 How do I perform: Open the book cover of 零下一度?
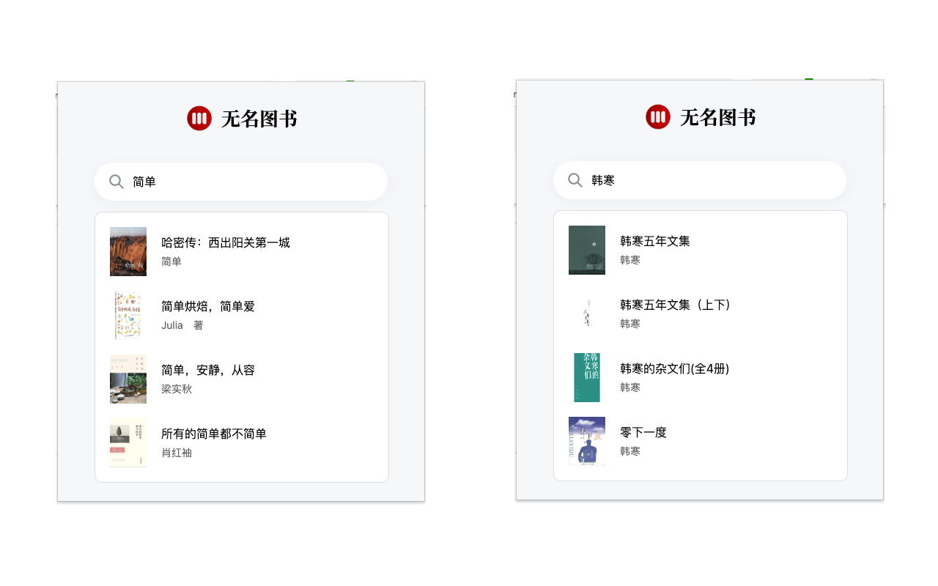click(x=586, y=442)
